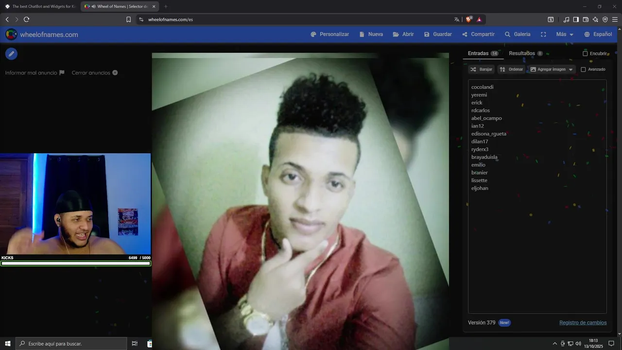Open the page translate icon
Image resolution: width=622 pixels, height=350 pixels.
coord(457,19)
